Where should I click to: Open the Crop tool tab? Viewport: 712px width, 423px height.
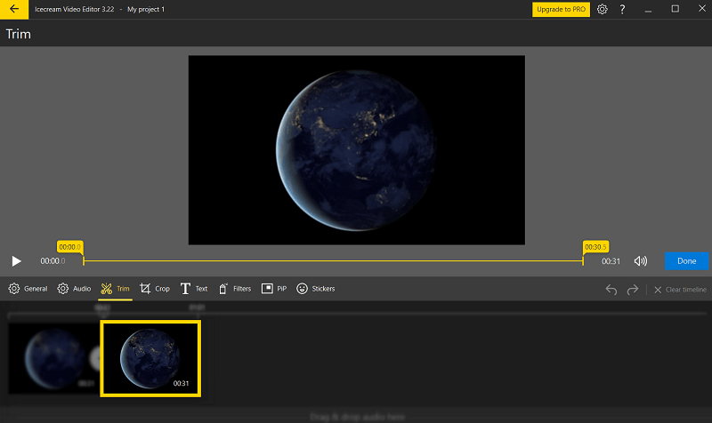[x=154, y=289]
